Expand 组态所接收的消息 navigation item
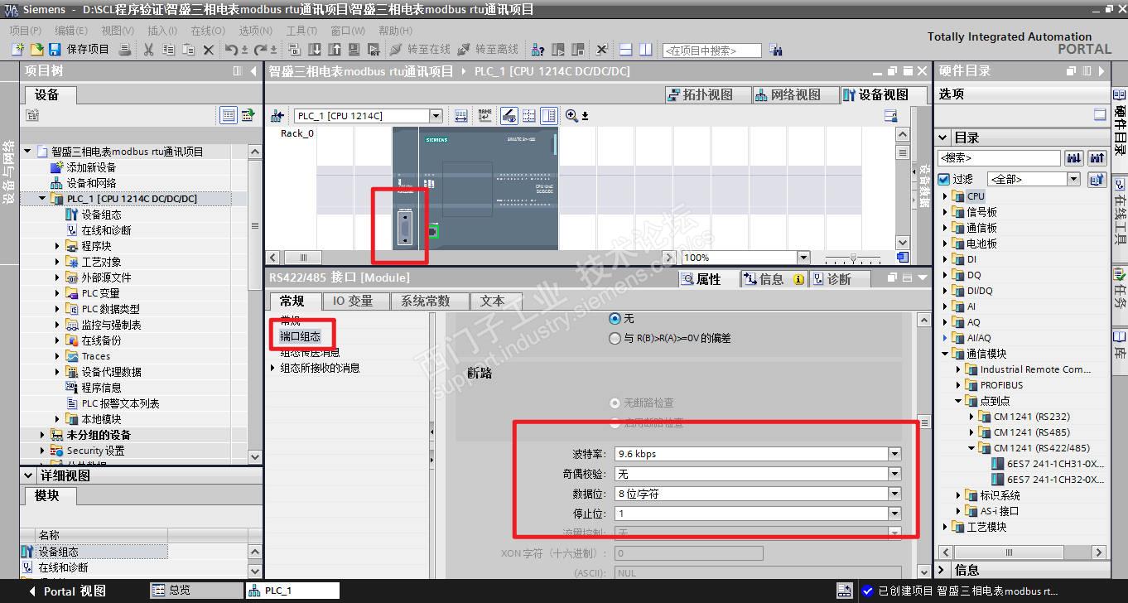 click(x=273, y=368)
